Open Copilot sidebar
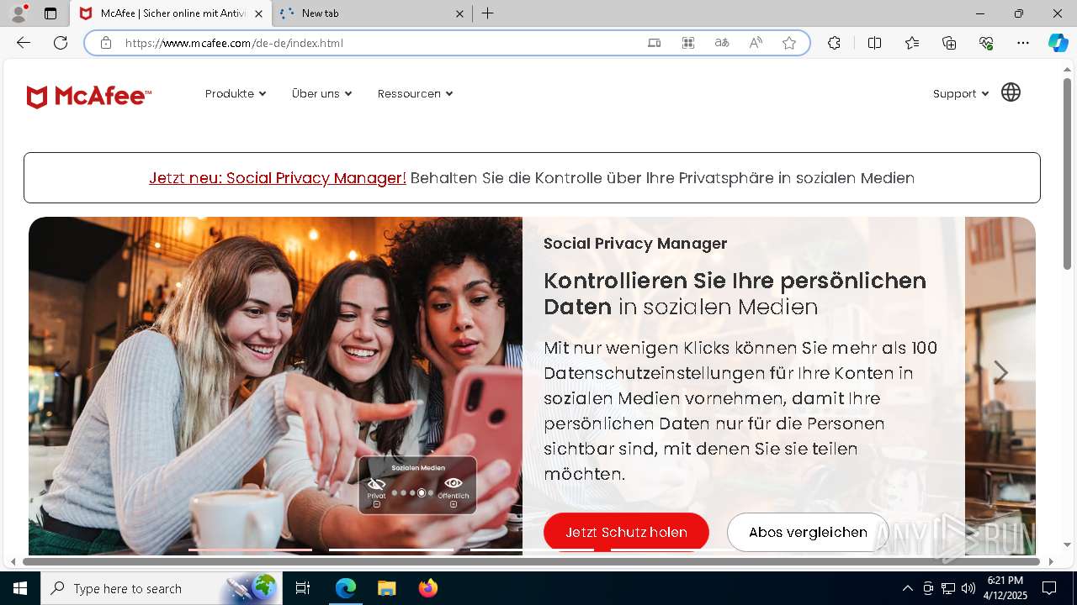The image size is (1077, 605). point(1058,43)
